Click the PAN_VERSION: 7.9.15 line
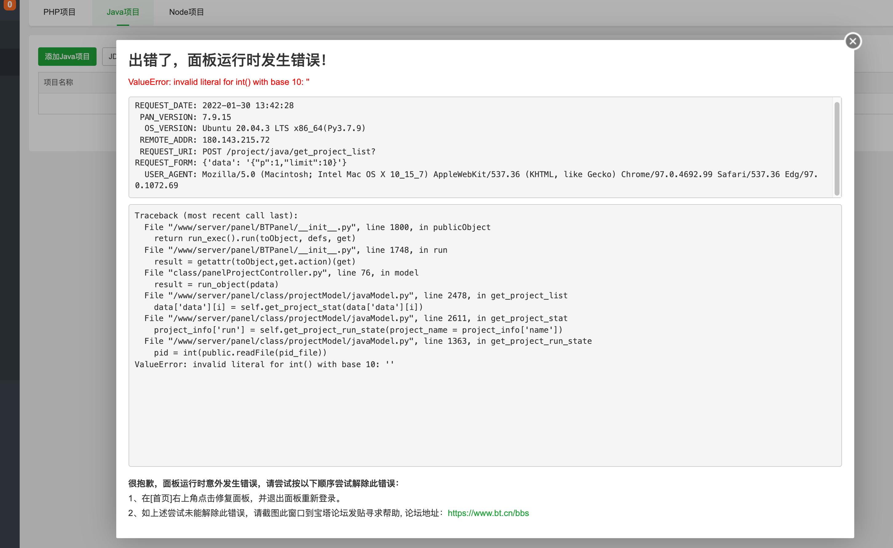Screen dimensions: 893x548 185,117
